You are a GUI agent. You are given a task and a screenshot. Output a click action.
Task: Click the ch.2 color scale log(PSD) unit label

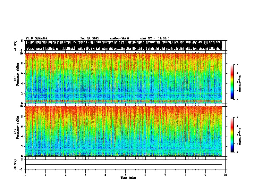coord(240,136)
